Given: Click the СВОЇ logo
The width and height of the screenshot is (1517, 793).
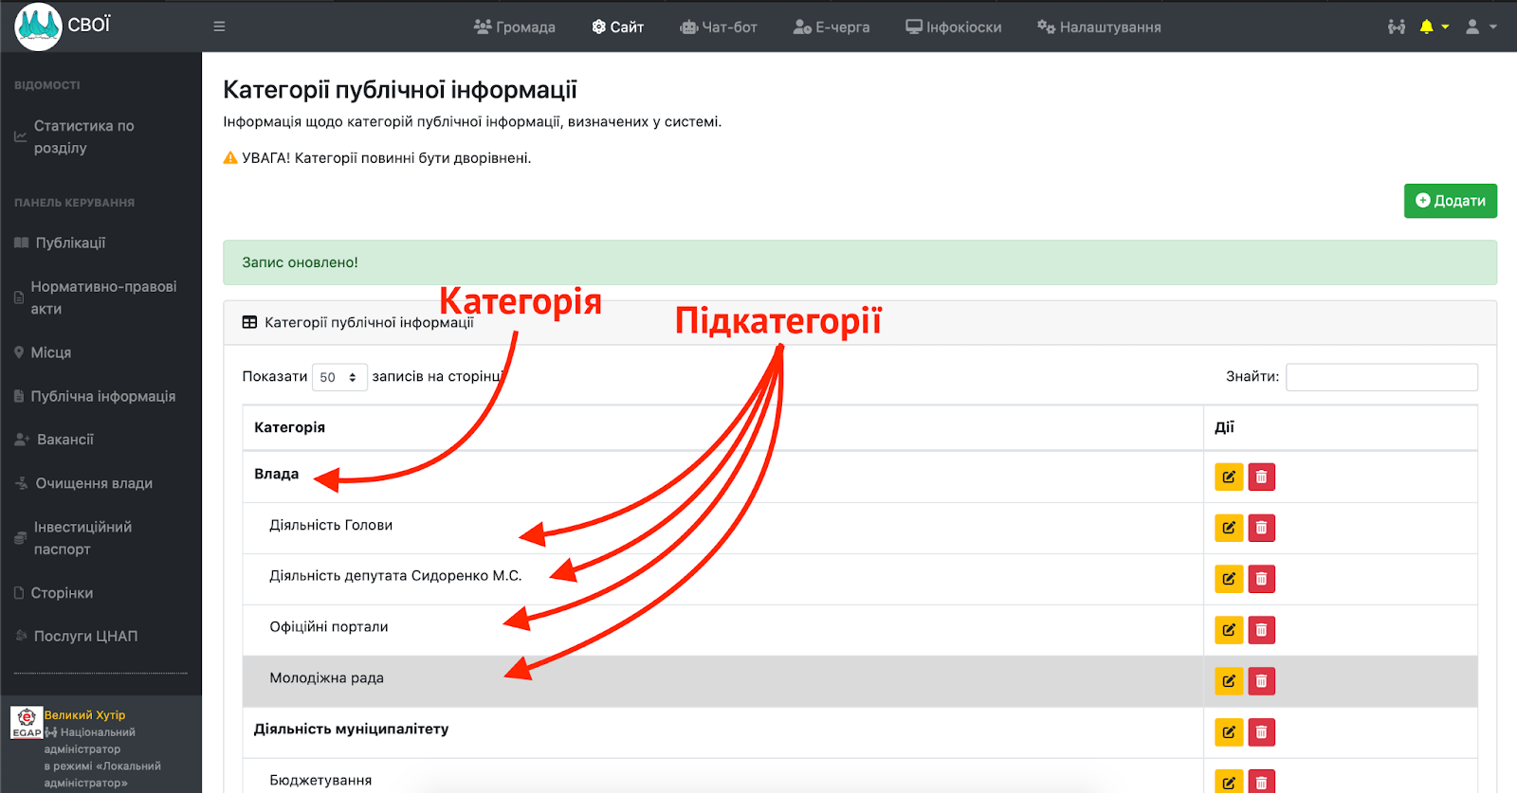Looking at the screenshot, I should click(63, 26).
